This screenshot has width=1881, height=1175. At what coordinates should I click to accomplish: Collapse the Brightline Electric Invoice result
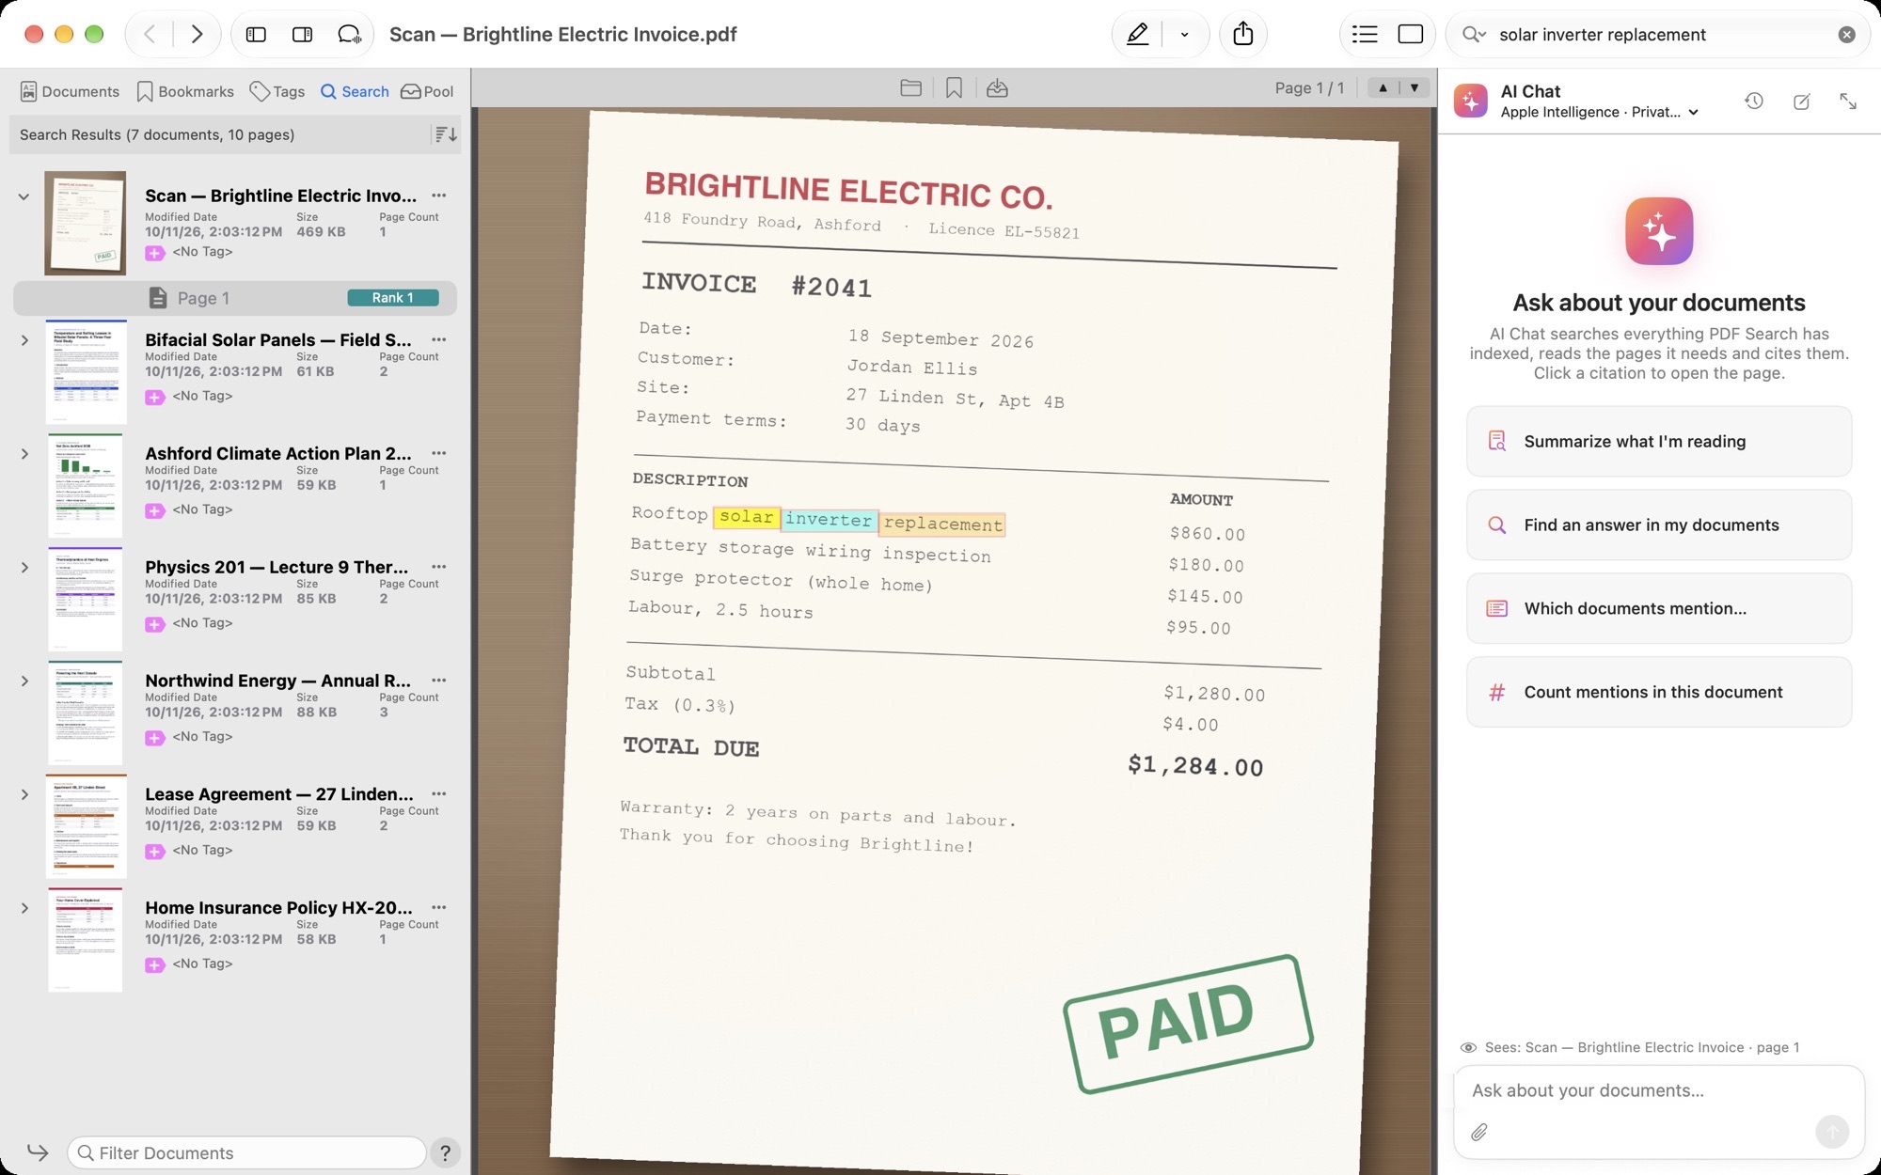(x=24, y=196)
